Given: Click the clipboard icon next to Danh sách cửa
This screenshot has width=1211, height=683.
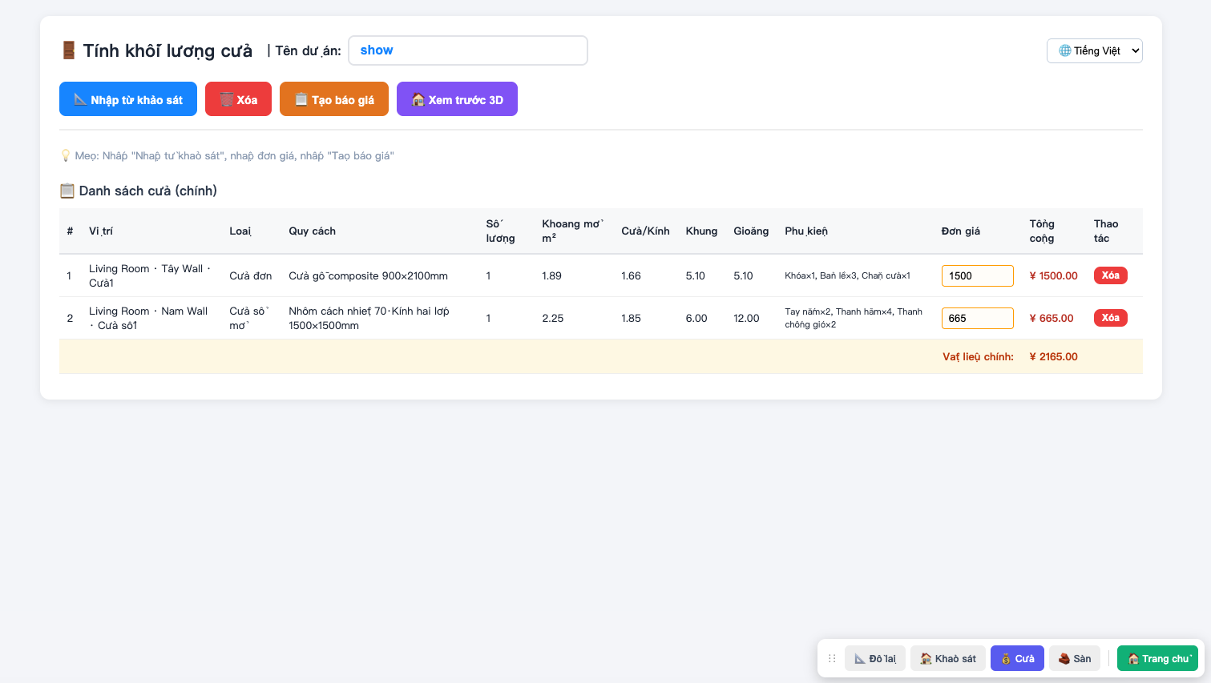Looking at the screenshot, I should pyautogui.click(x=67, y=191).
